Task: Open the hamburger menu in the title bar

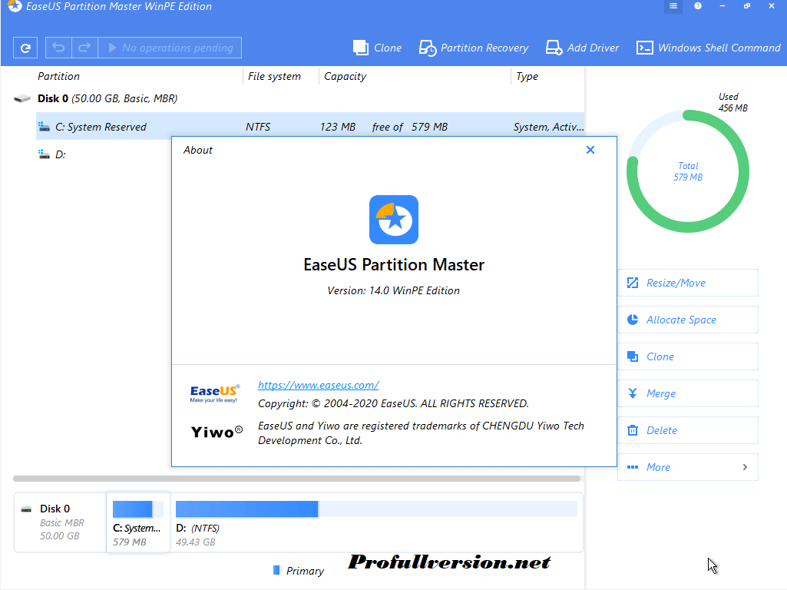Action: (x=673, y=6)
